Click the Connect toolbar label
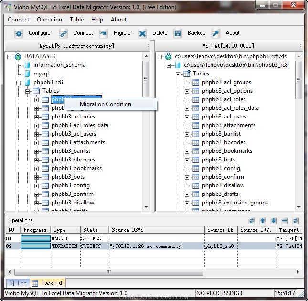308x301 pixels. click(83, 33)
